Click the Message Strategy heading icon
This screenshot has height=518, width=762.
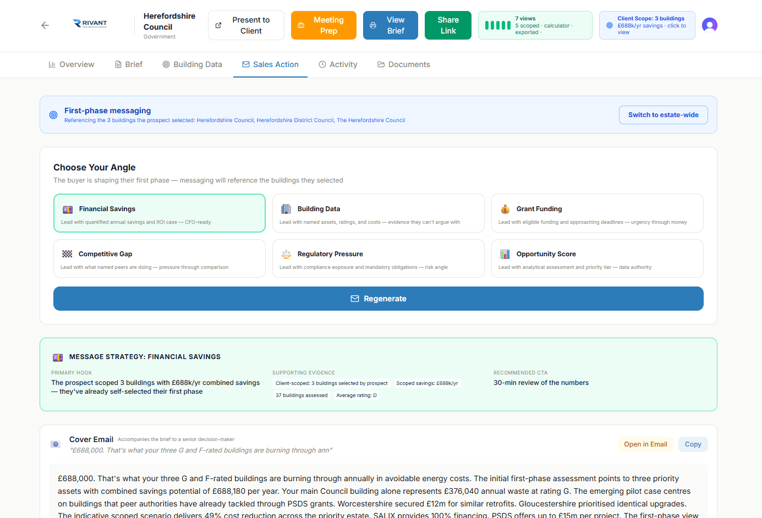click(x=58, y=357)
